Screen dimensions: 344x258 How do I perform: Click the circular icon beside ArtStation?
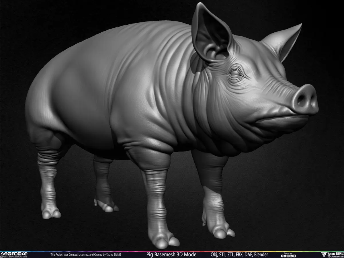pyautogui.click(x=6, y=254)
